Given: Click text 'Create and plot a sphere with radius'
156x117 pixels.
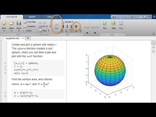Looking at the screenshot, I should pyautogui.click(x=33, y=45).
